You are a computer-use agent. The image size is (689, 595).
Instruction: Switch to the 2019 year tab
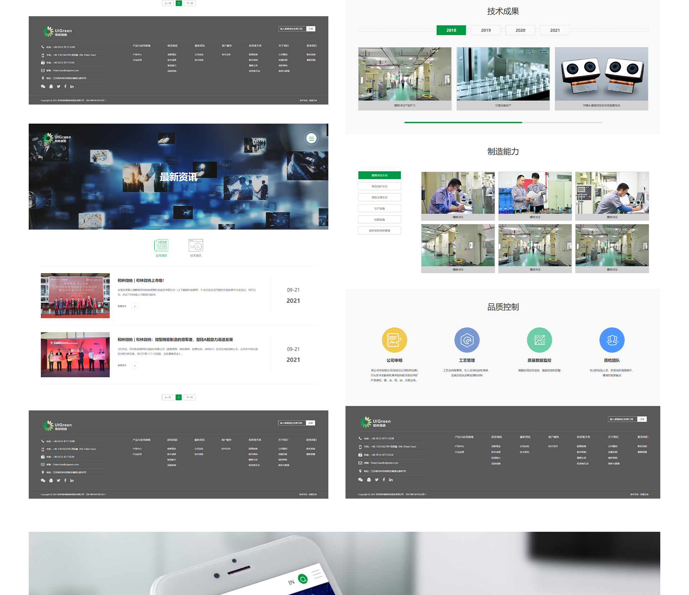(x=486, y=30)
